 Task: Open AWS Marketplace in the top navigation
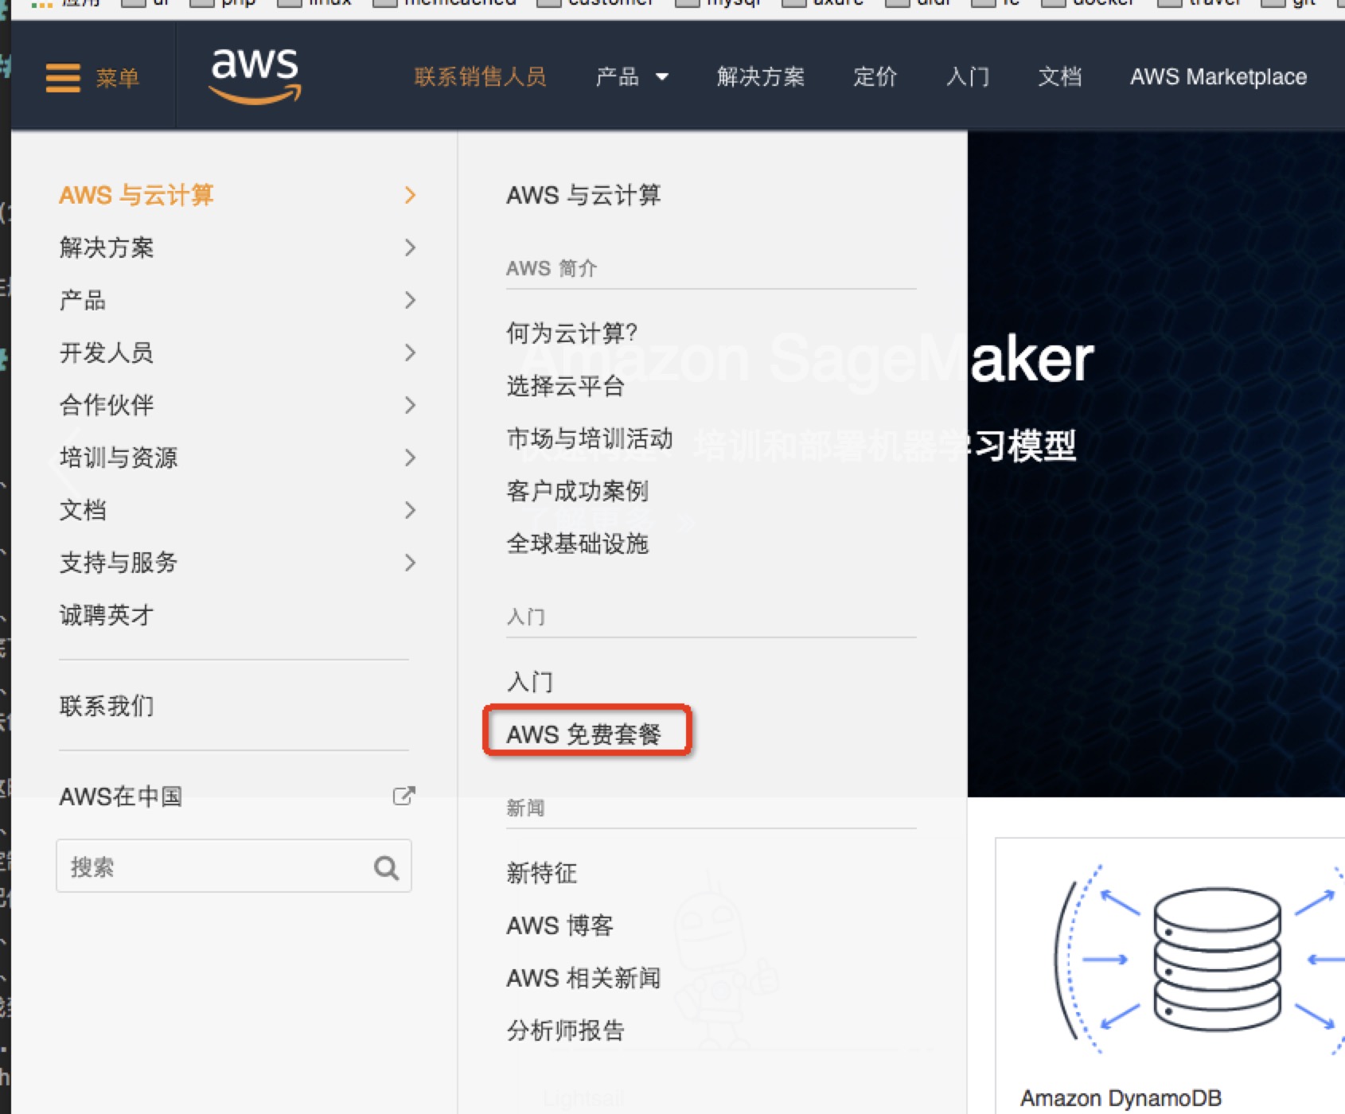pos(1218,77)
